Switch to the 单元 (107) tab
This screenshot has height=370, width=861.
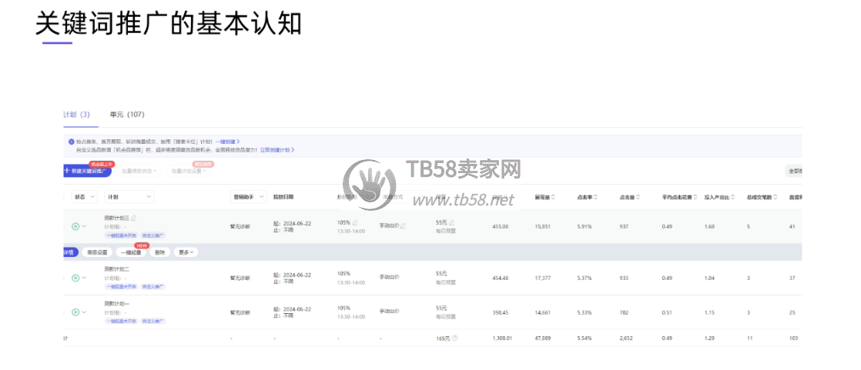pos(127,115)
